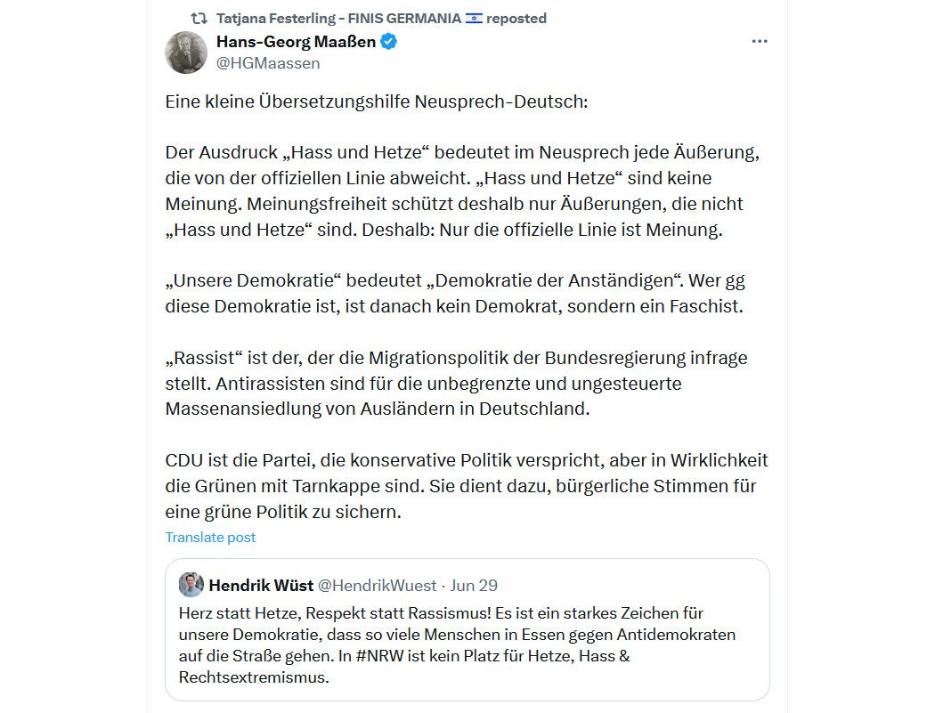Image resolution: width=935 pixels, height=713 pixels.
Task: Click the main post's first line about Übersetzungshilfe
Action: click(377, 101)
